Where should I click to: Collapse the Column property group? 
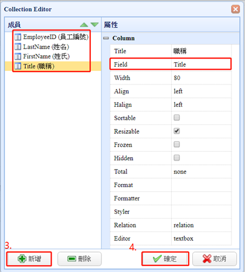[106, 38]
